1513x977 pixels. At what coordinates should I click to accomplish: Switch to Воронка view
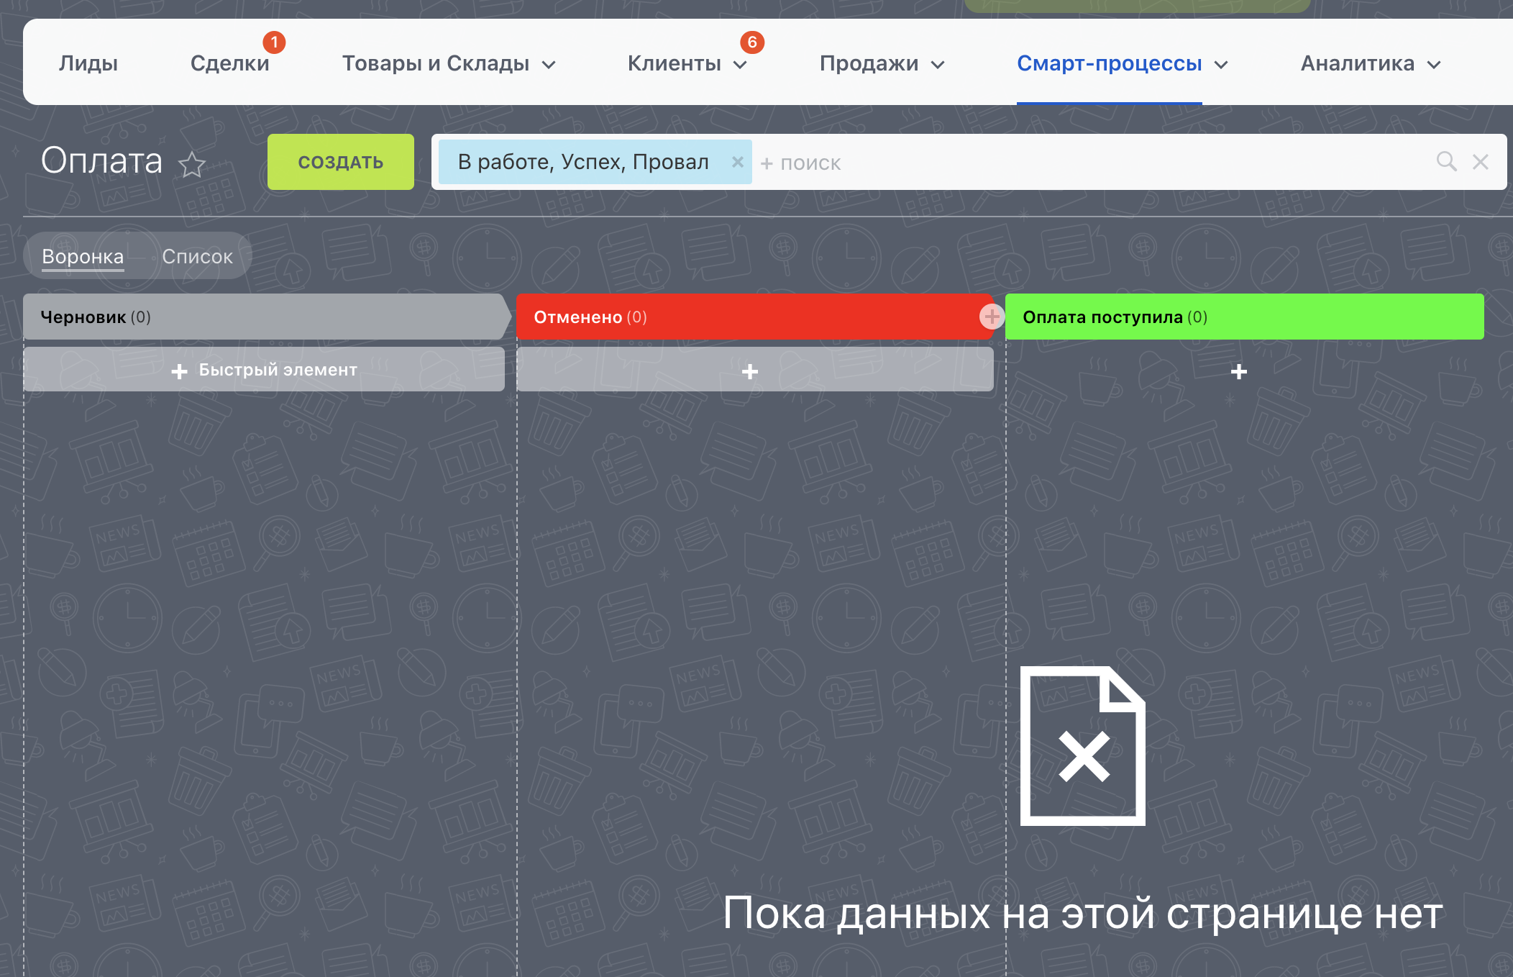[83, 256]
